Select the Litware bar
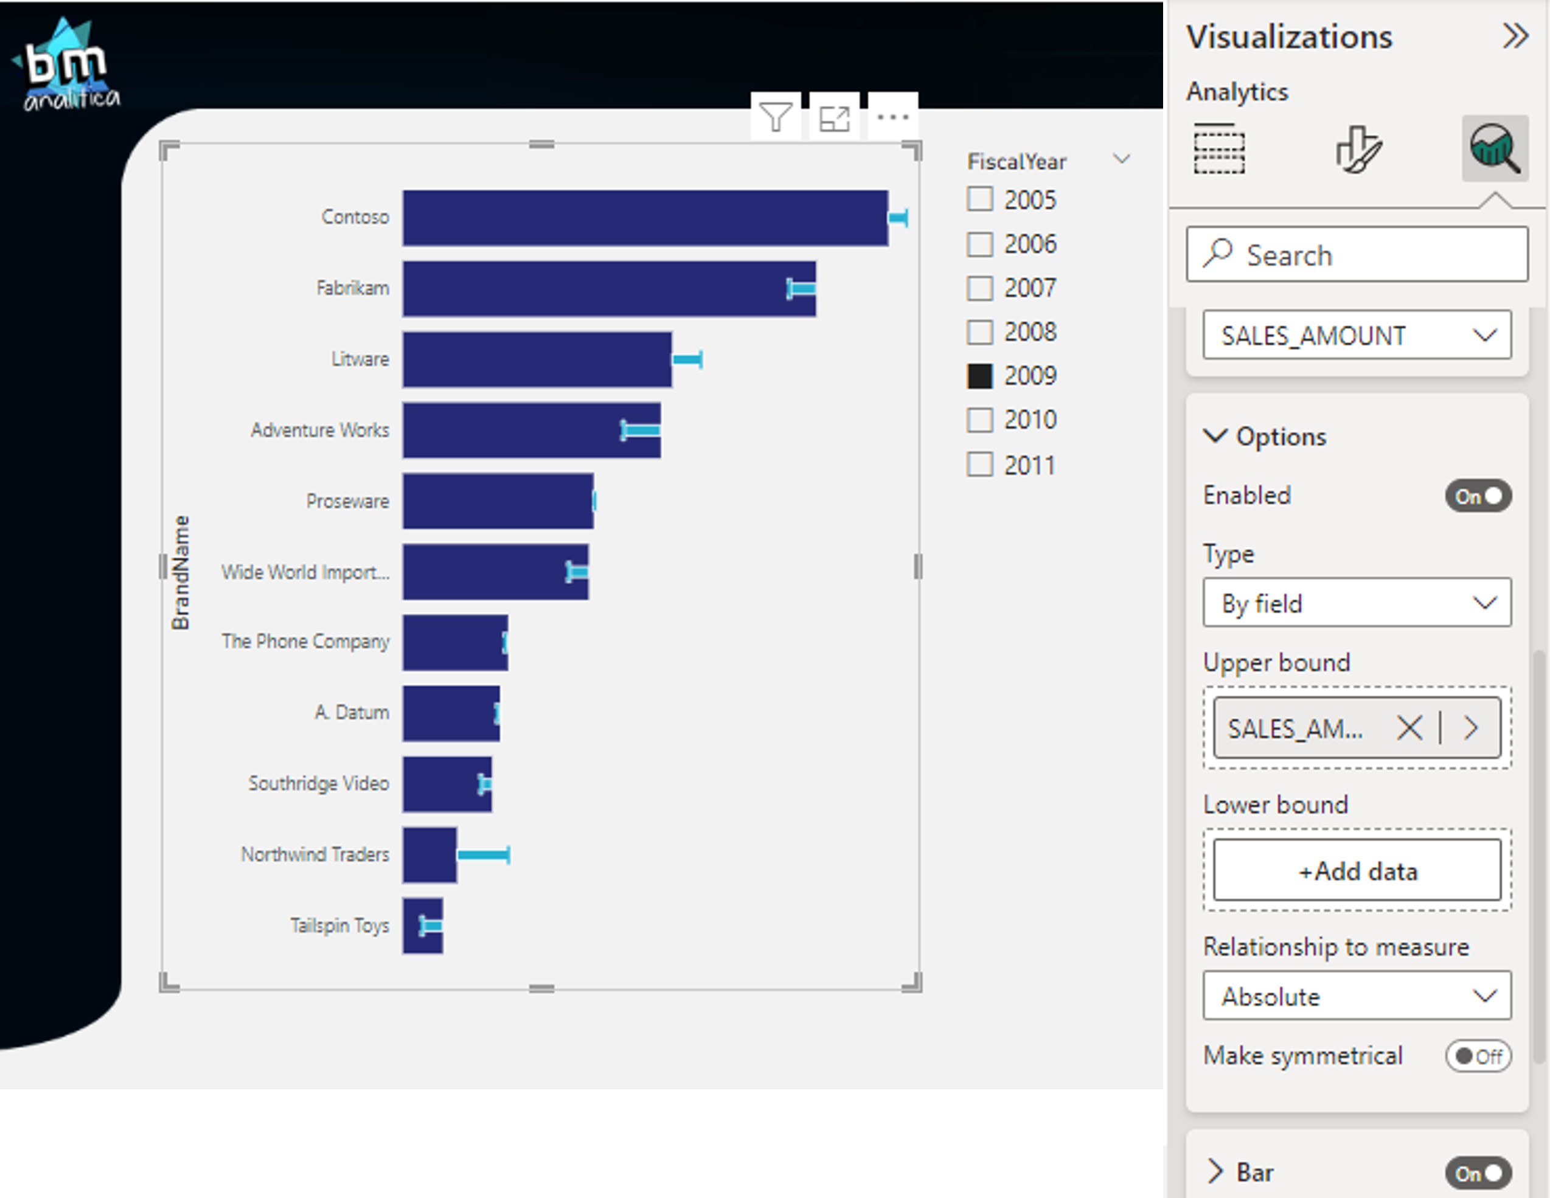The width and height of the screenshot is (1550, 1198). point(537,359)
